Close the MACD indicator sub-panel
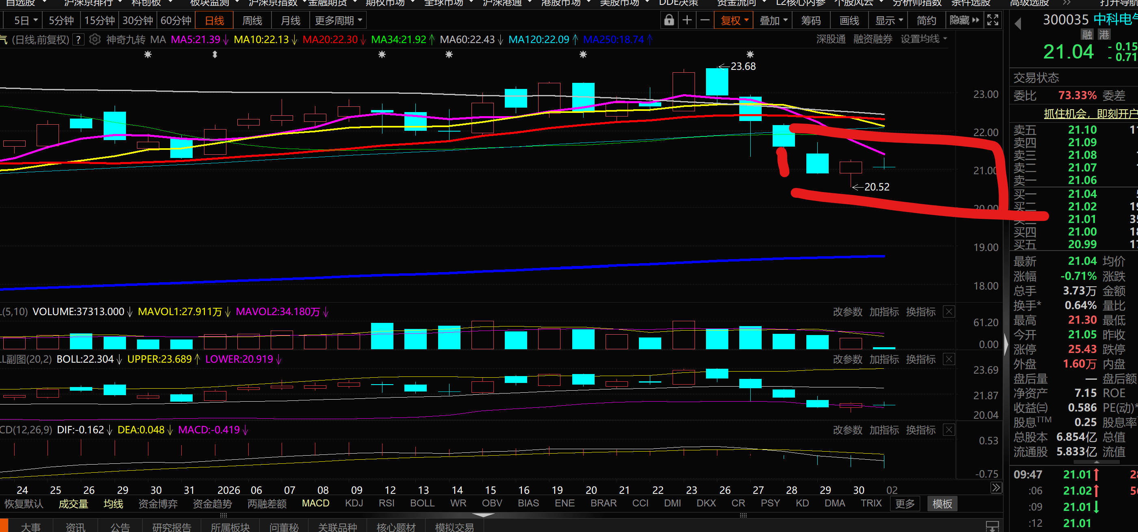The width and height of the screenshot is (1138, 532). [x=949, y=430]
